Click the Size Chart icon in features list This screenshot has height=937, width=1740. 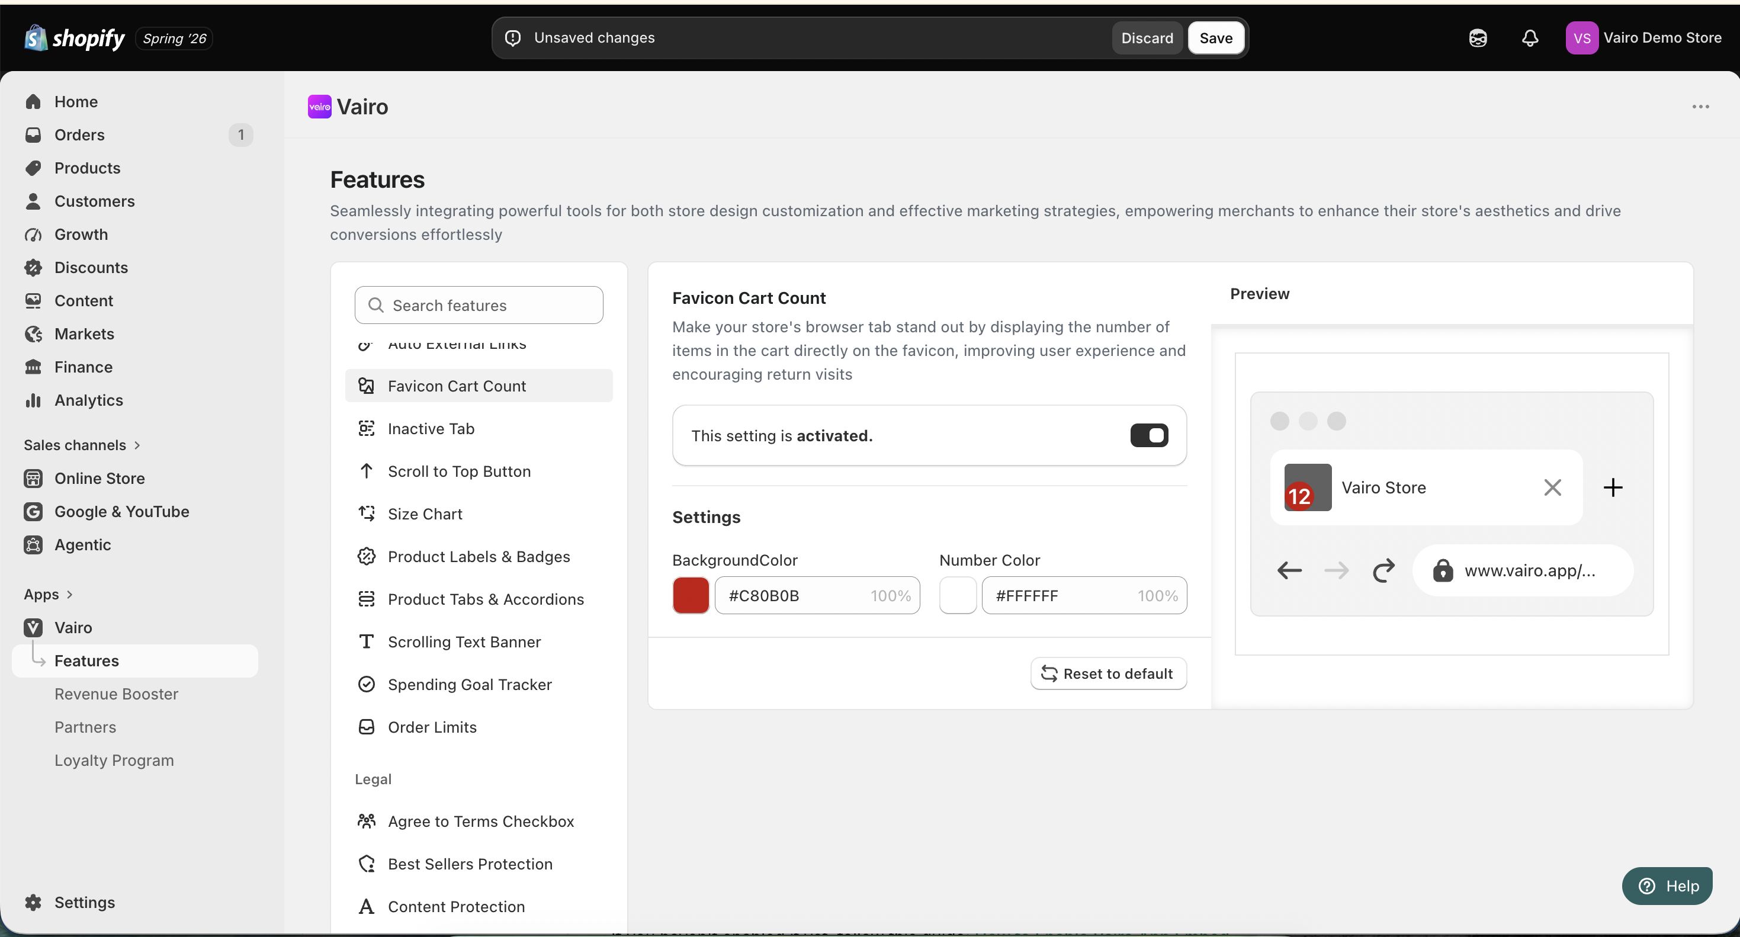click(x=366, y=514)
